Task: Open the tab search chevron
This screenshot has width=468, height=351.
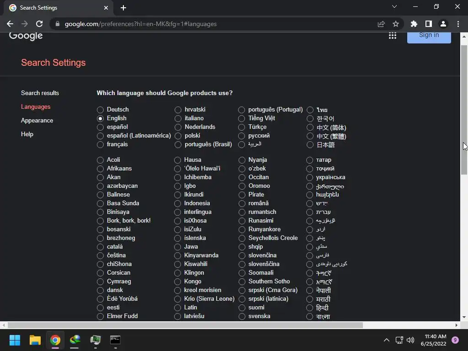Action: coord(394,6)
